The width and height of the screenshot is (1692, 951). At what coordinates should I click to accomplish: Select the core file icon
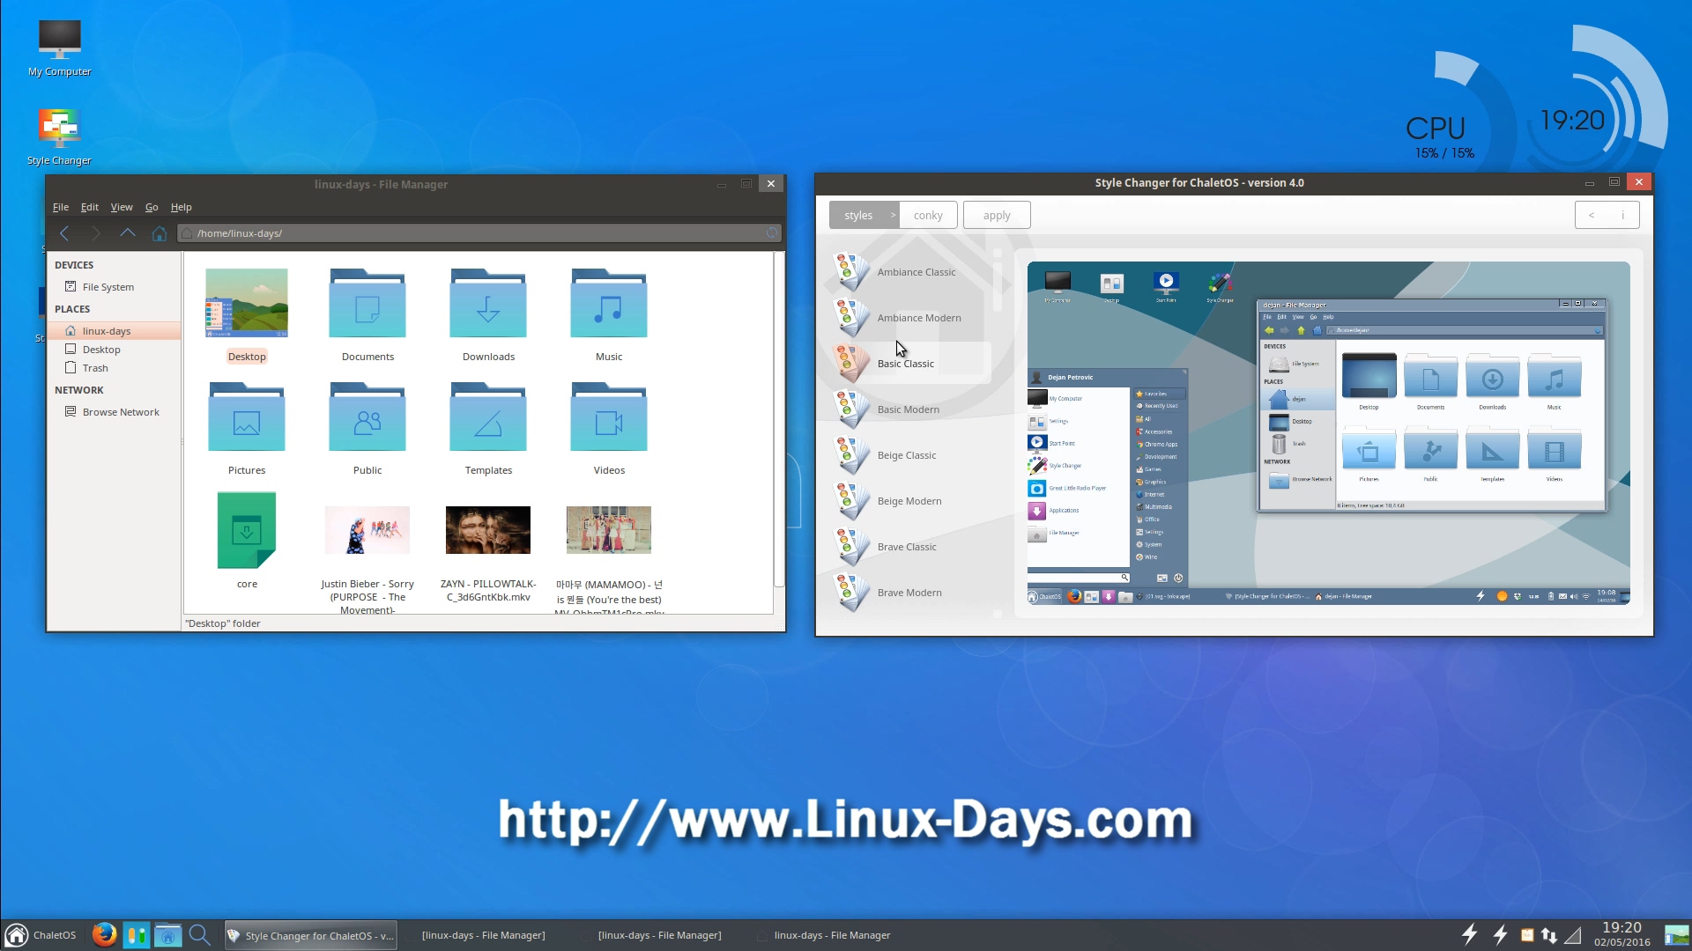tap(247, 530)
